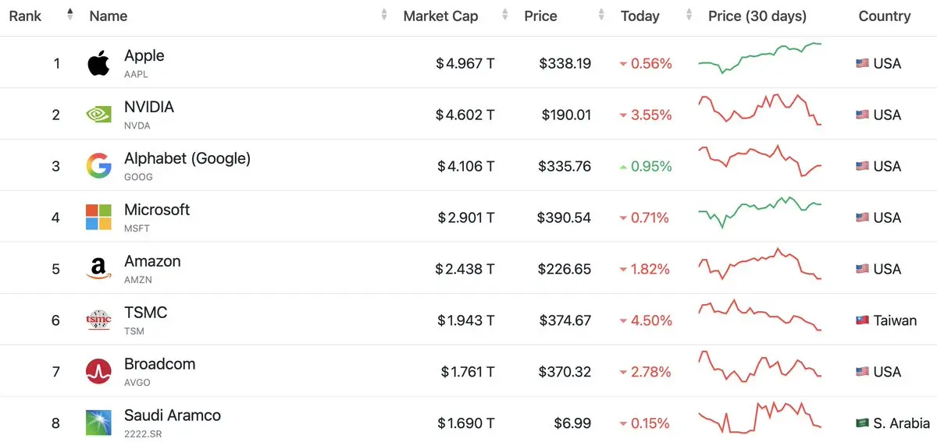Click the Country column header
This screenshot has height=442, width=937.
[885, 16]
